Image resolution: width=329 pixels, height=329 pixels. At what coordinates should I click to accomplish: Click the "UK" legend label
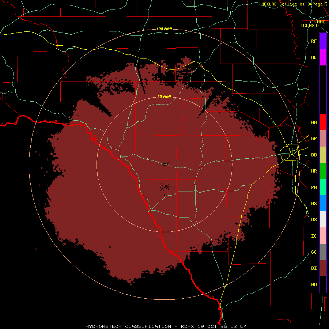(314, 57)
